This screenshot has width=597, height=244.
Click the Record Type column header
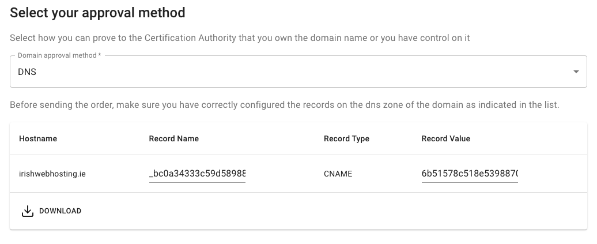(x=346, y=138)
